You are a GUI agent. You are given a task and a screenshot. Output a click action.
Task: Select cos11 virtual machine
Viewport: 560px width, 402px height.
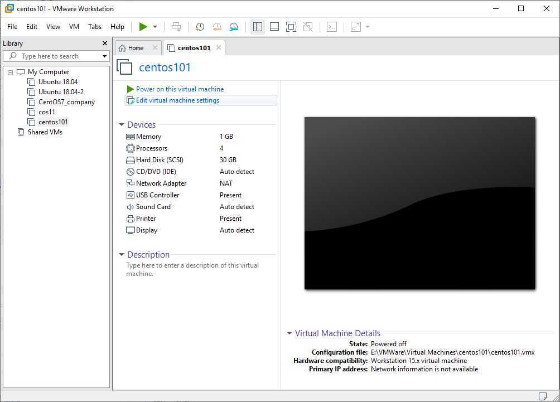(x=46, y=112)
